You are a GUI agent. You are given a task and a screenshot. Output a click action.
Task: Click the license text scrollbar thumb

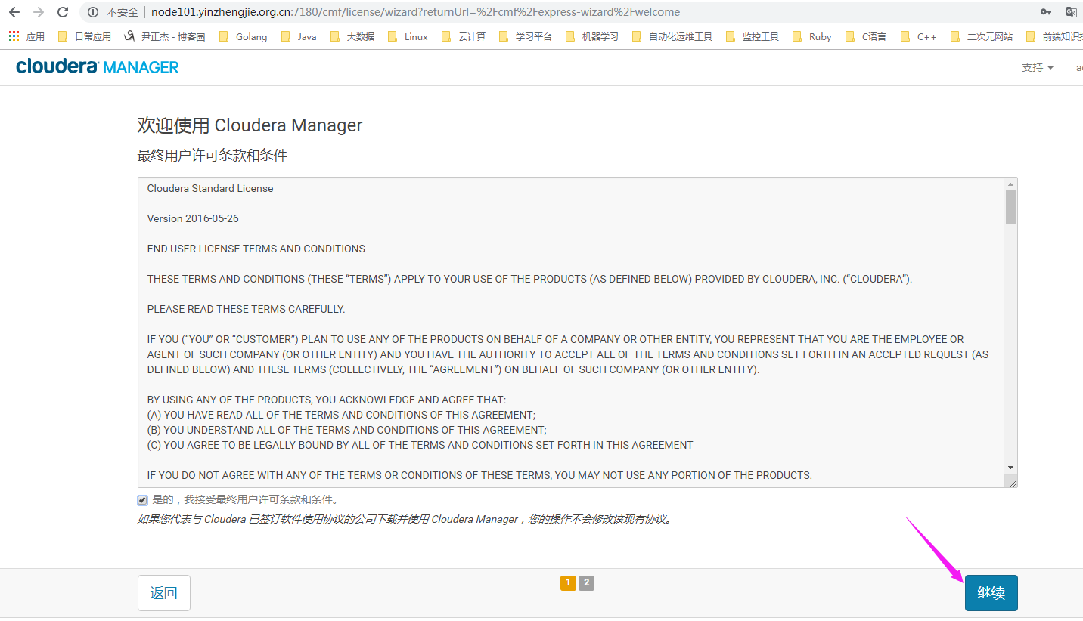point(1010,207)
